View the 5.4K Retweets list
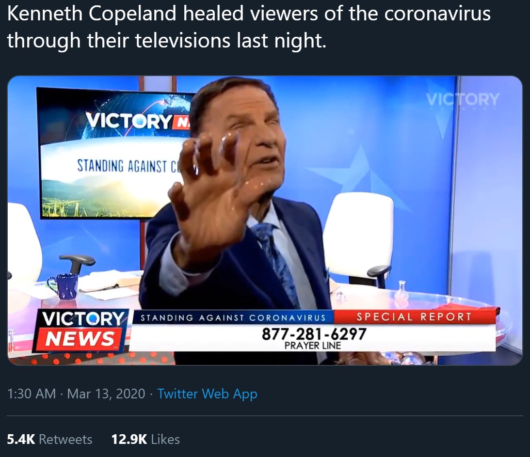The height and width of the screenshot is (457, 530). coord(49,439)
